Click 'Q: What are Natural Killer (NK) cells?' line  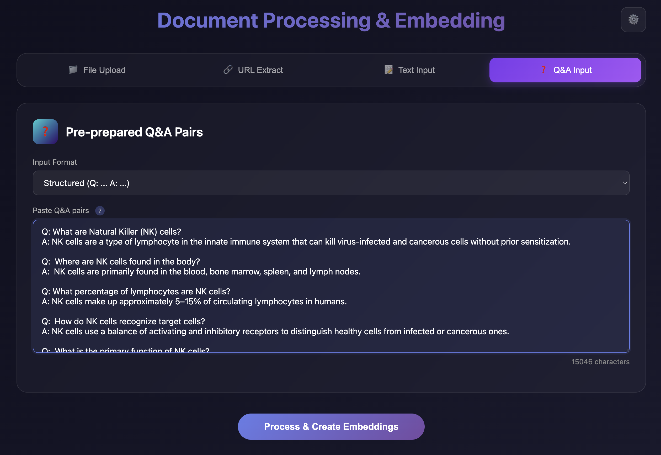(x=111, y=231)
